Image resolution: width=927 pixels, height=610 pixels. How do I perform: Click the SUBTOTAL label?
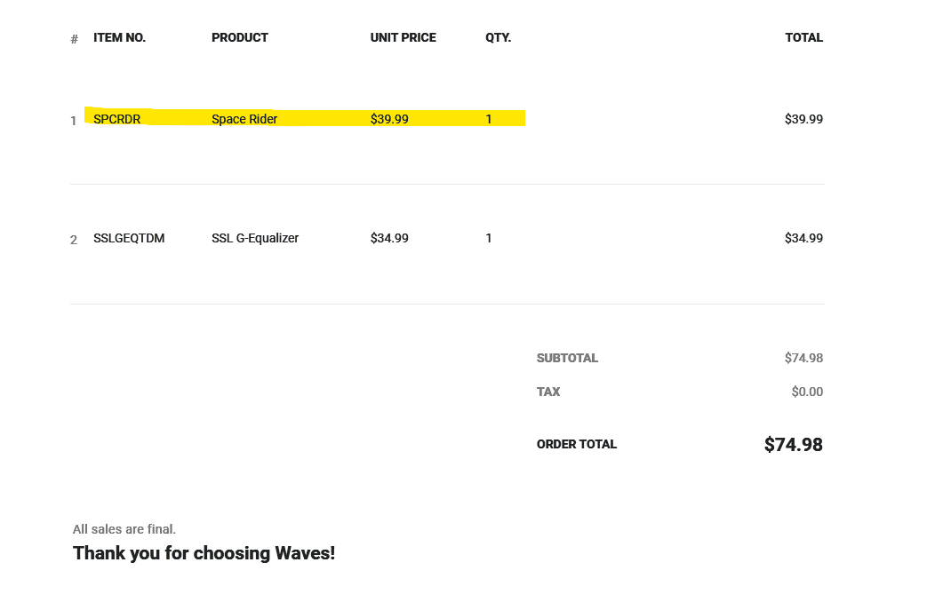[x=568, y=359]
